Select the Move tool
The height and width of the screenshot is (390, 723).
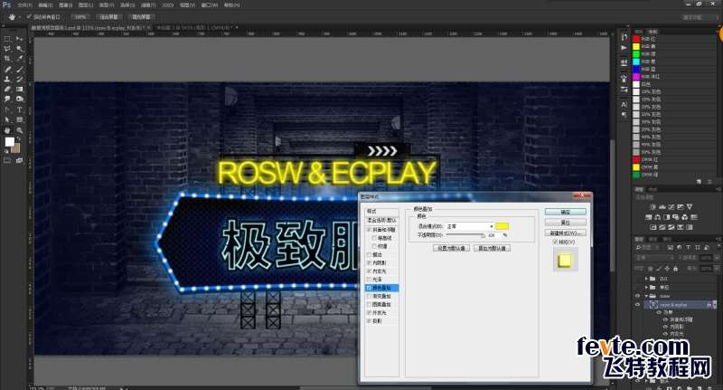(x=19, y=39)
